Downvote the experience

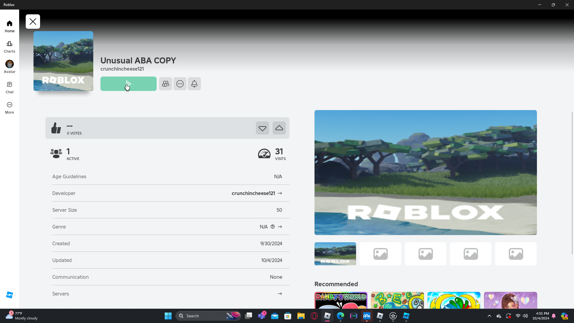[262, 128]
